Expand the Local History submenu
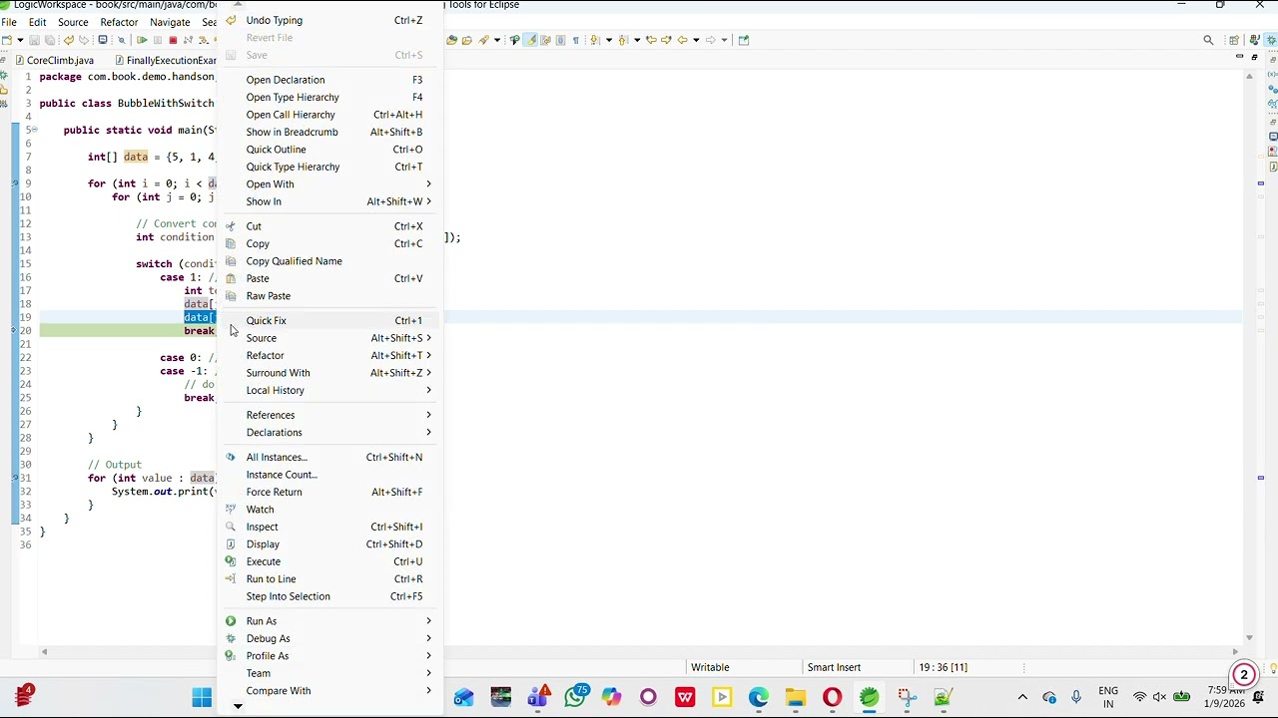The width and height of the screenshot is (1278, 718). [x=330, y=391]
